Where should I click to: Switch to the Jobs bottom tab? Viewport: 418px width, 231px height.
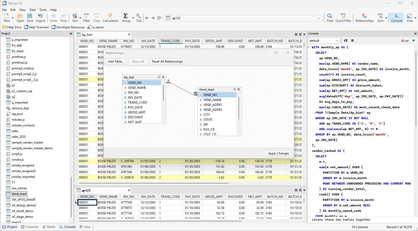click(85, 227)
